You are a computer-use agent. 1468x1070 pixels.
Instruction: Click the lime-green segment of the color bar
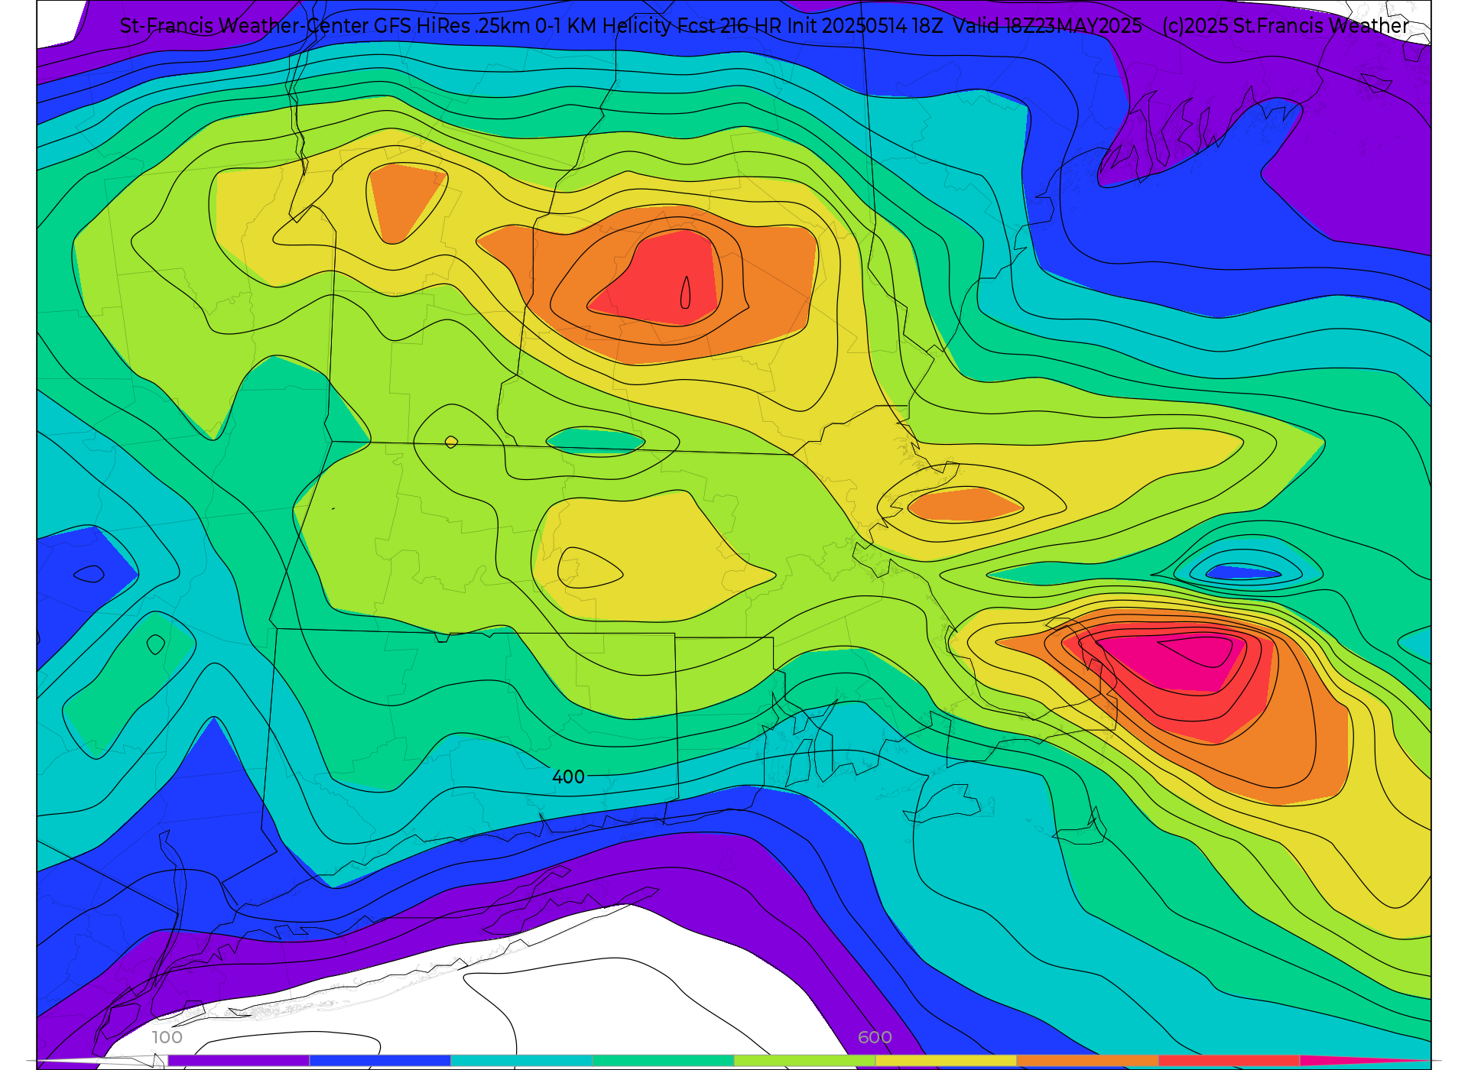(x=804, y=1060)
